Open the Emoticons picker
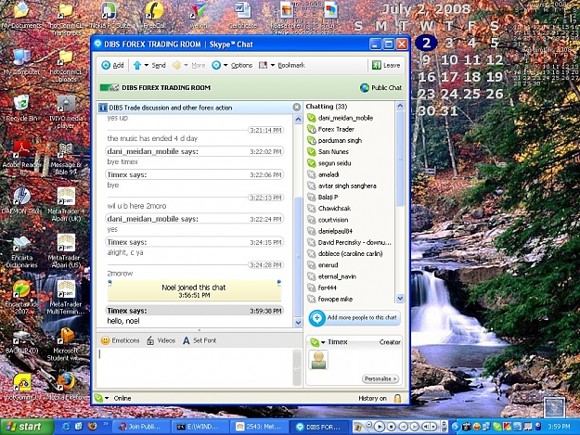Screen dimensions: 580x435 [x=121, y=340]
